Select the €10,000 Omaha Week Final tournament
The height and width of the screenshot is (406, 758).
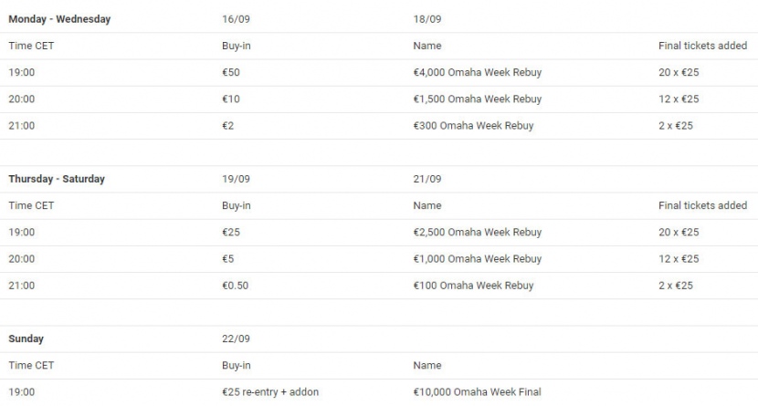(477, 392)
